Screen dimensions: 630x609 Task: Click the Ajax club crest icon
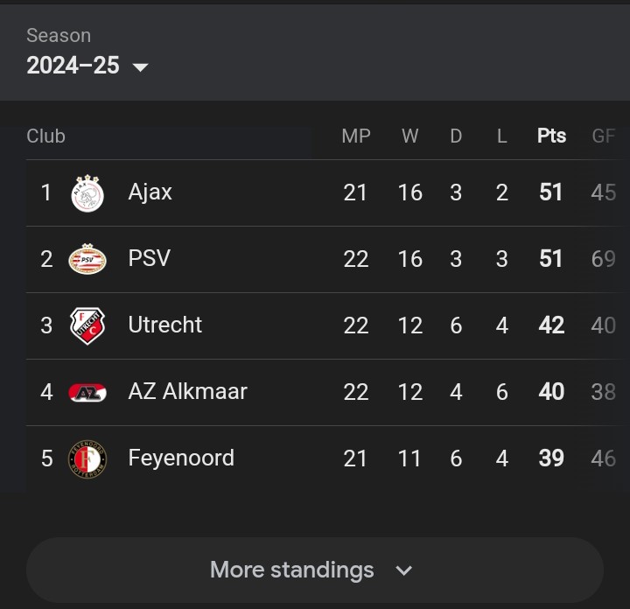87,193
